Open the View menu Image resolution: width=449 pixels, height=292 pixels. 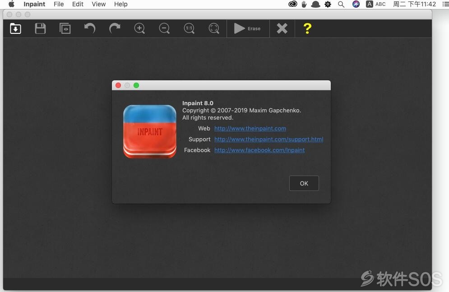pos(98,4)
